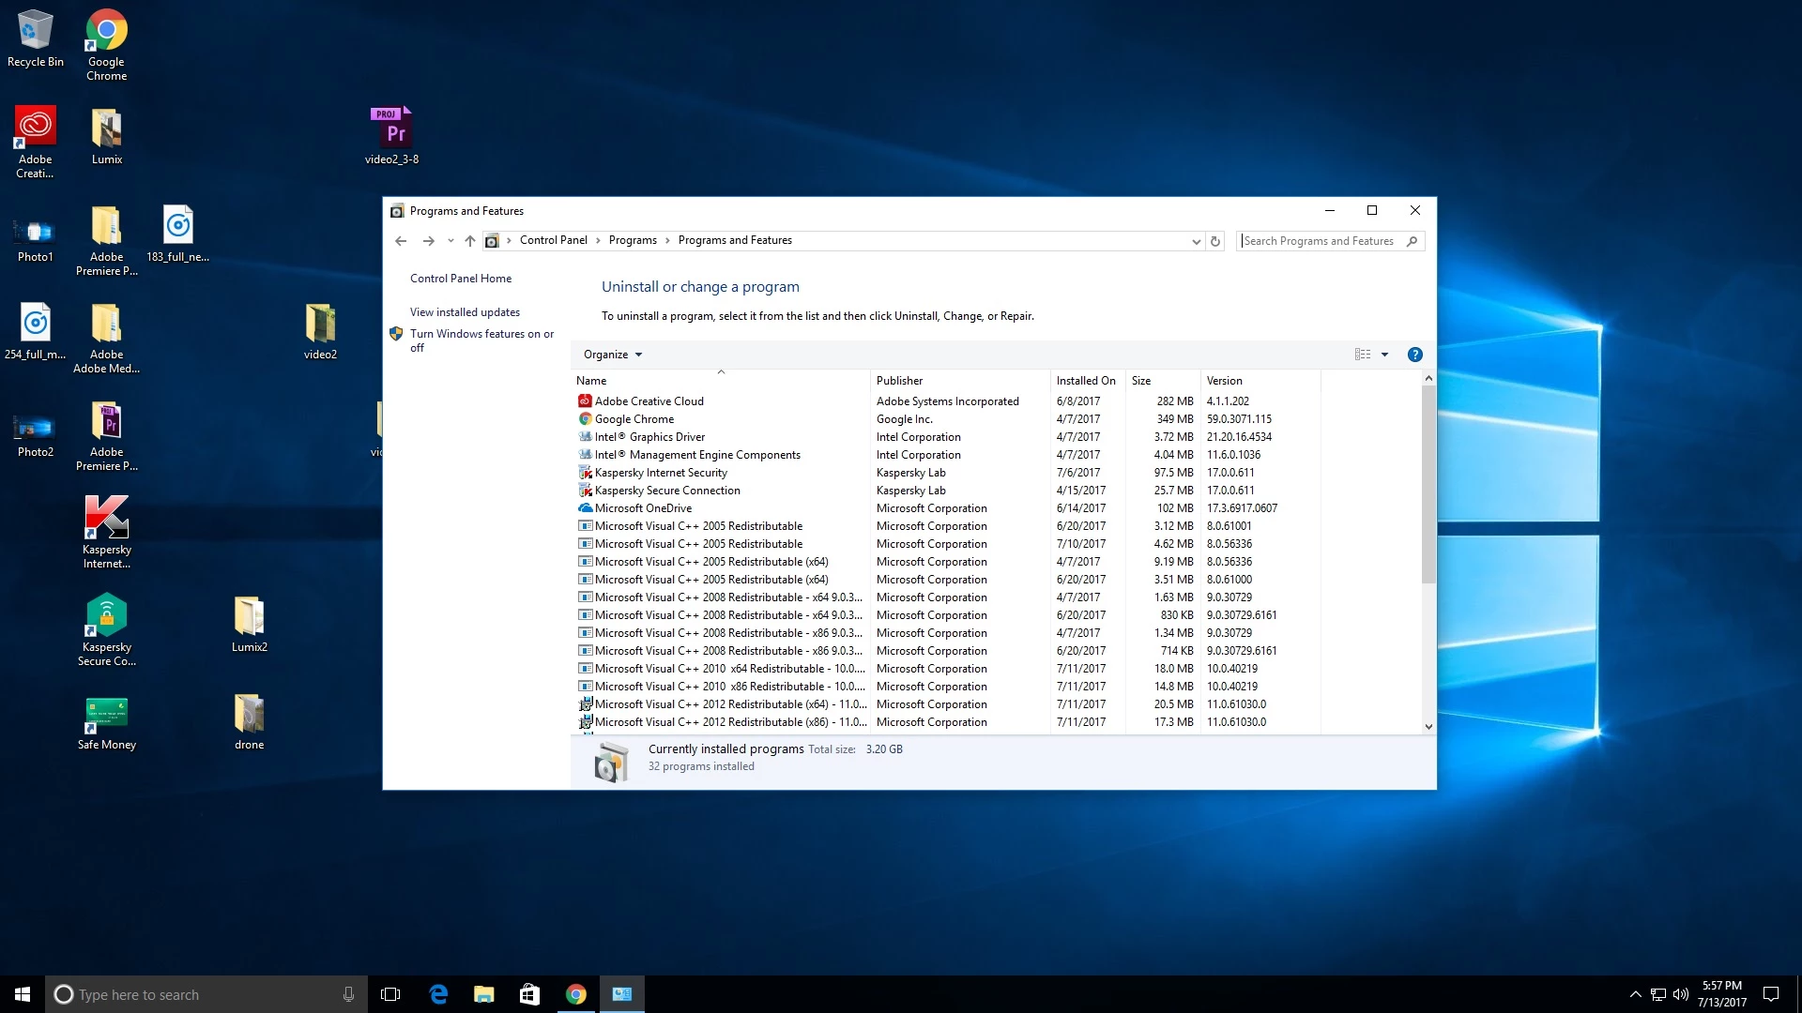Viewport: 1802px width, 1013px height.
Task: Expand the address bar history dropdown
Action: (x=1196, y=241)
